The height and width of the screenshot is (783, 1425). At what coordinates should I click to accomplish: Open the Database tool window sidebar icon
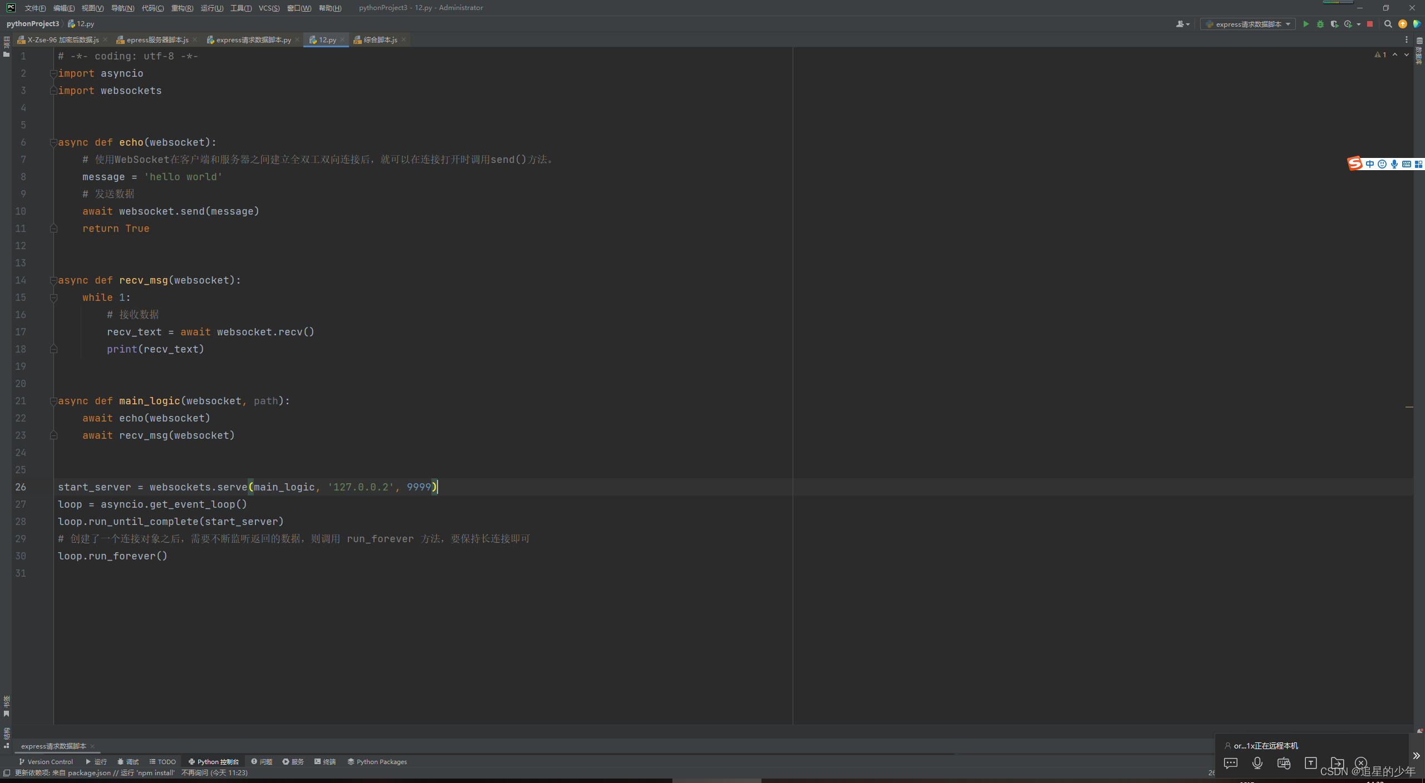pos(1419,50)
